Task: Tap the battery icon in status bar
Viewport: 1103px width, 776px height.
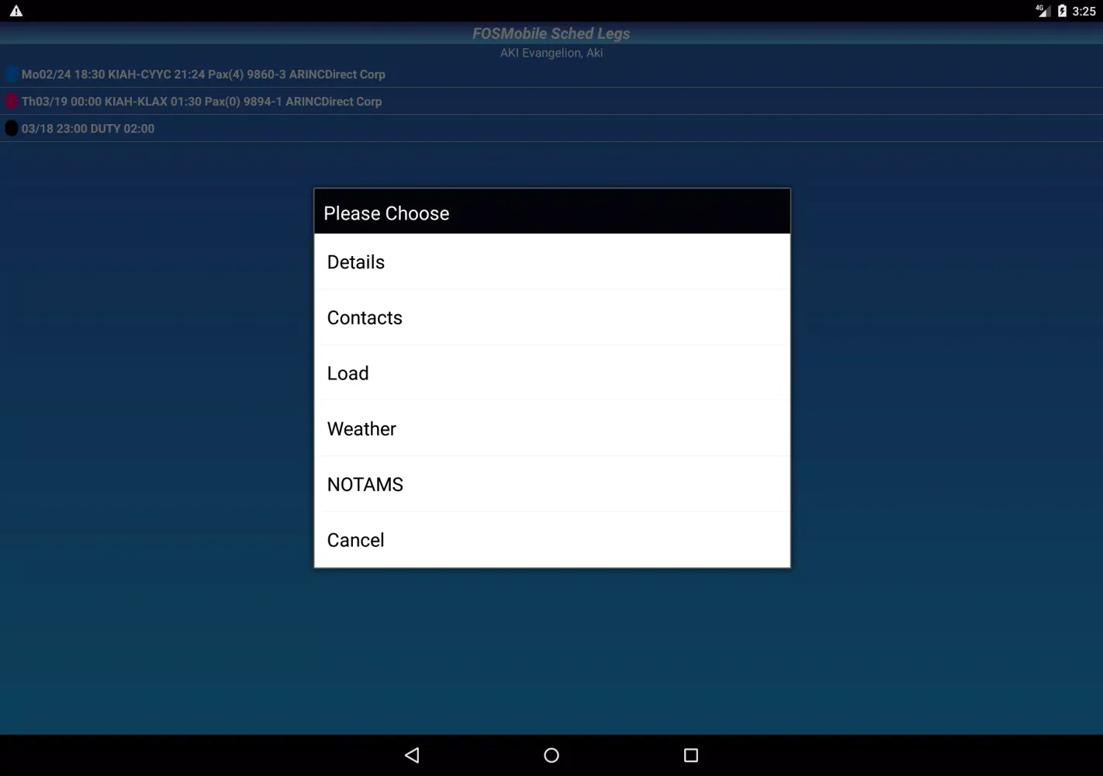Action: point(1060,10)
